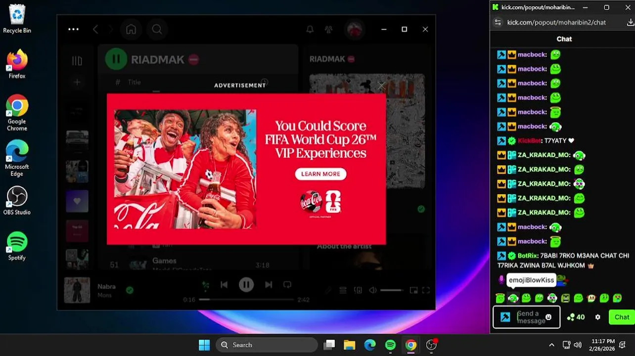This screenshot has width=635, height=356.
Task: Select the emojiBlowKiss emote in quick row
Action: (513, 298)
